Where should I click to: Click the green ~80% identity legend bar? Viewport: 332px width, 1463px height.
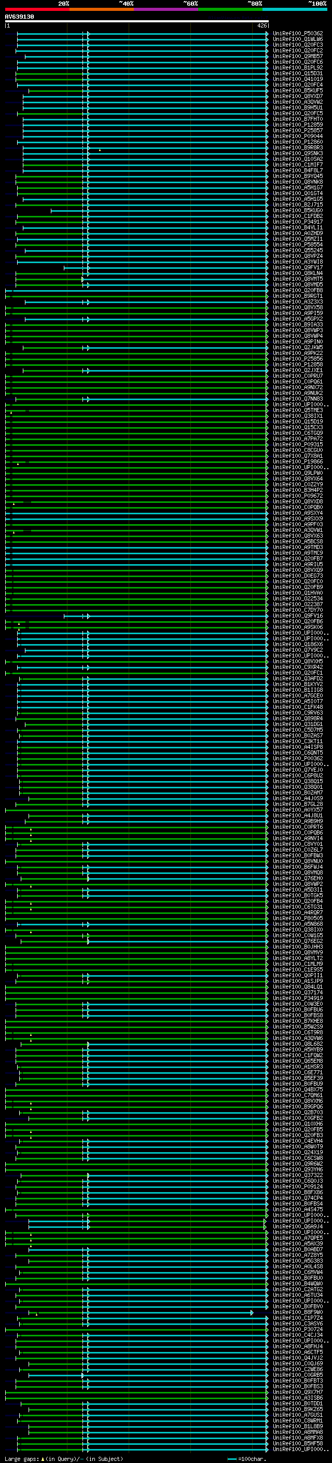point(230,9)
